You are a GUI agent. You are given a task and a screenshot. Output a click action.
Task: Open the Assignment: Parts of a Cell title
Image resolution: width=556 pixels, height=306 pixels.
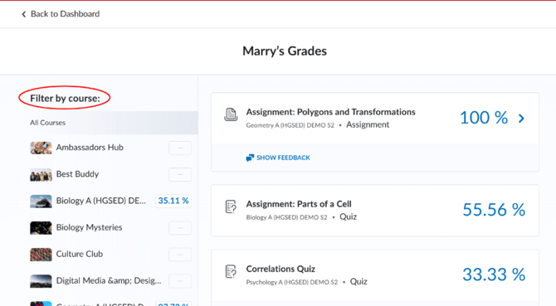click(299, 204)
